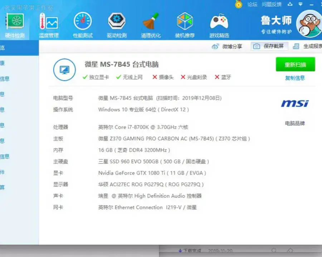Click the 无线上网 checkmark status

(129, 77)
